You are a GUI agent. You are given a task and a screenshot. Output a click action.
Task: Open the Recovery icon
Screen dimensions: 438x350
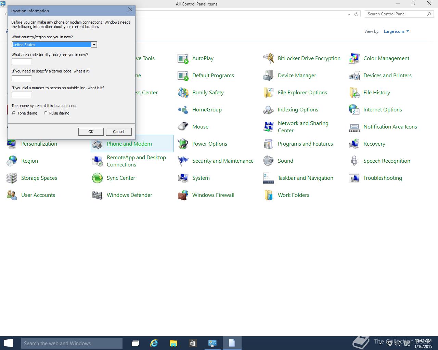(x=354, y=144)
